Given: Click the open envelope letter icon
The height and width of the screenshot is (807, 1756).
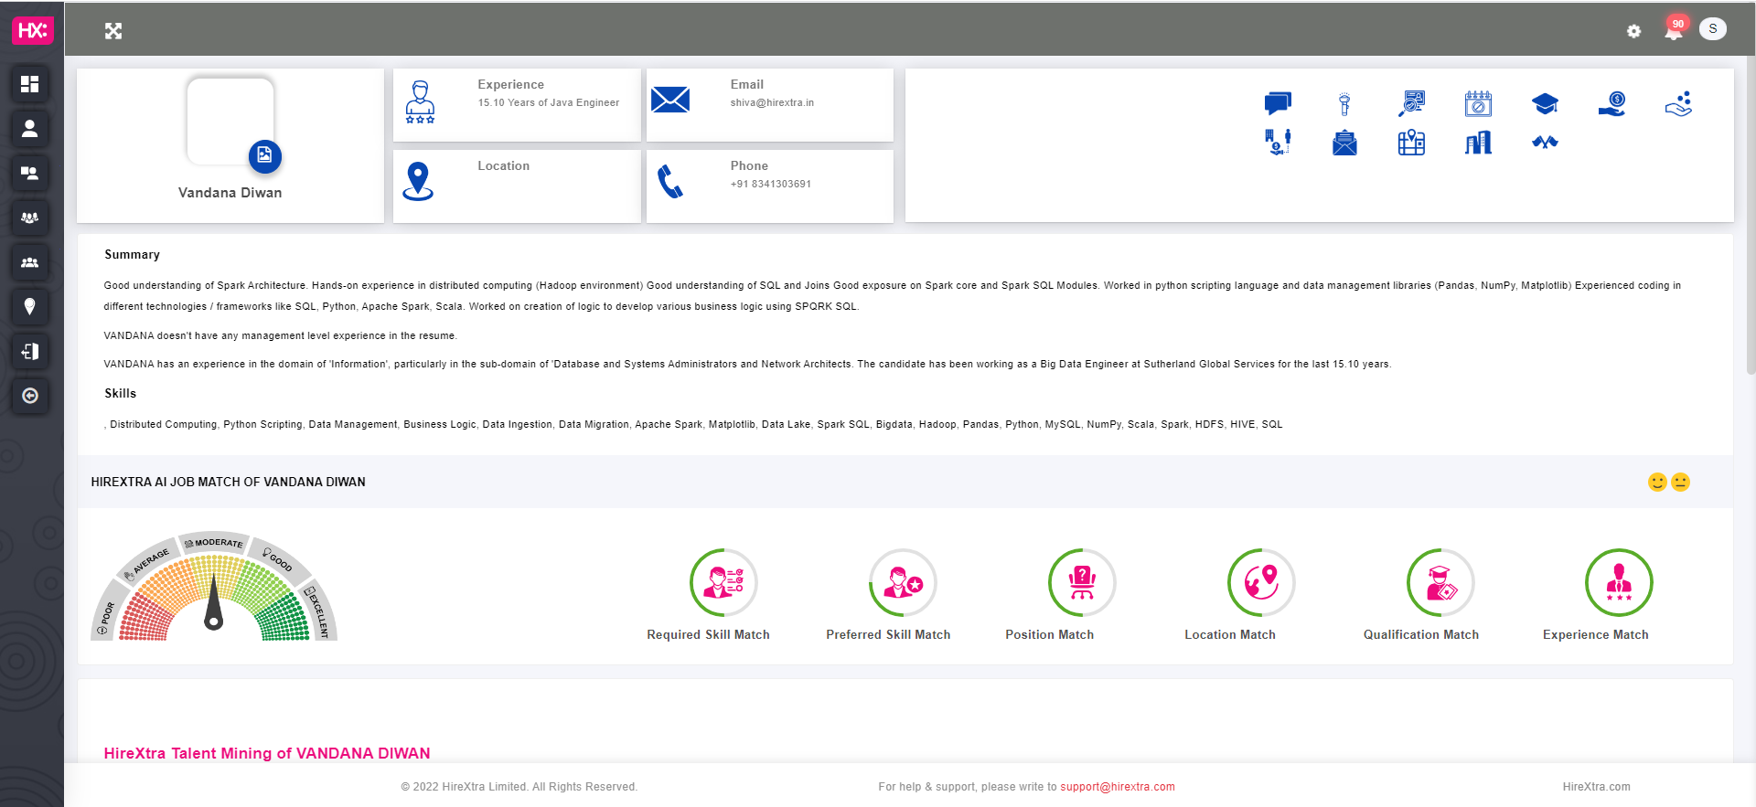Looking at the screenshot, I should click(1344, 142).
